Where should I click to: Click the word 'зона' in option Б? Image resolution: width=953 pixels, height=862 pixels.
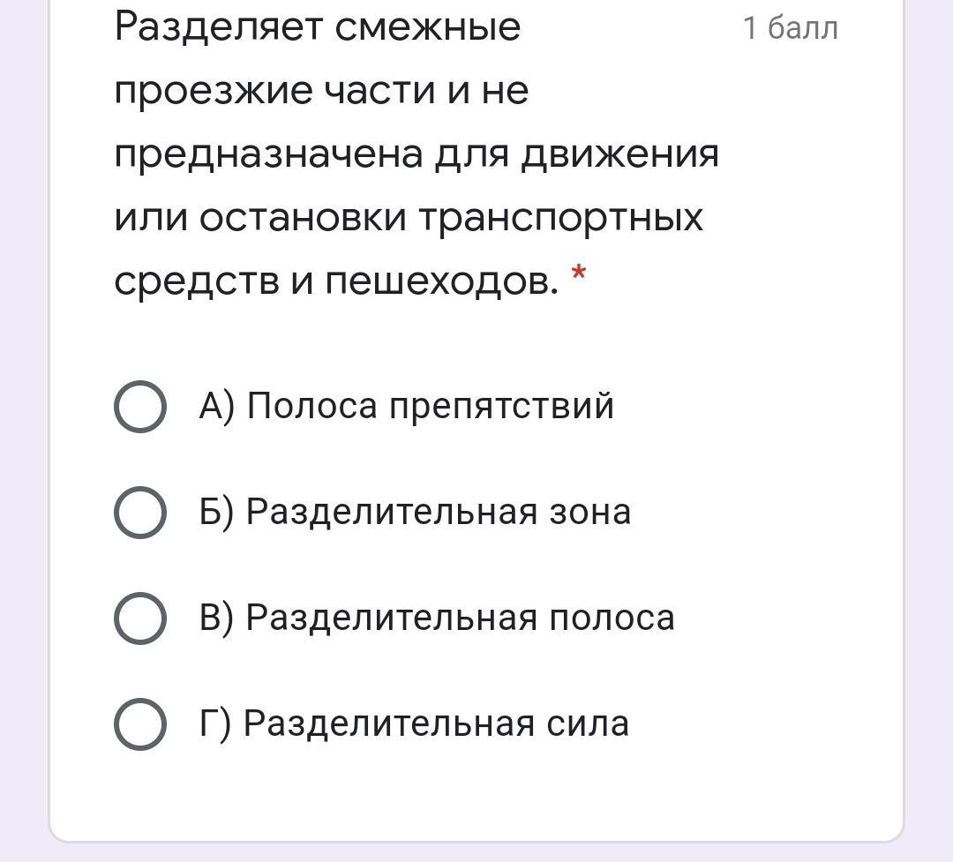[x=590, y=512]
